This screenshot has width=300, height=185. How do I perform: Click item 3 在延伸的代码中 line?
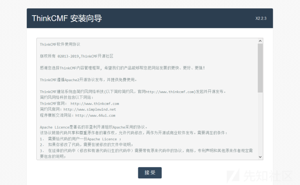click(147, 153)
